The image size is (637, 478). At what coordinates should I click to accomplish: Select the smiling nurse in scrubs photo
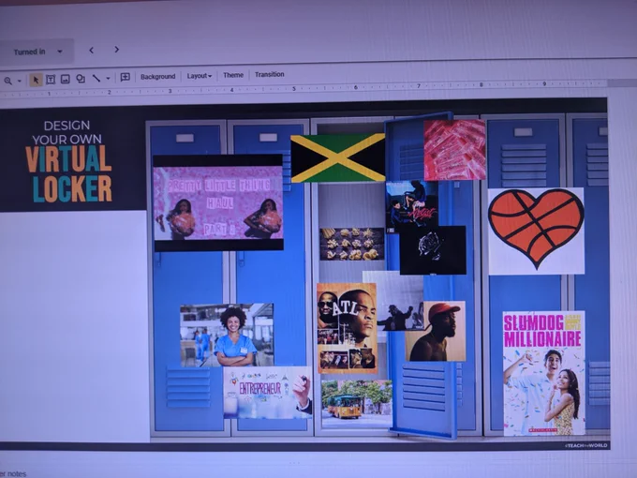pos(227,335)
